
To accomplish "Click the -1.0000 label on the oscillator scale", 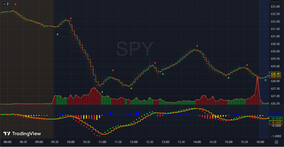I will (275, 136).
